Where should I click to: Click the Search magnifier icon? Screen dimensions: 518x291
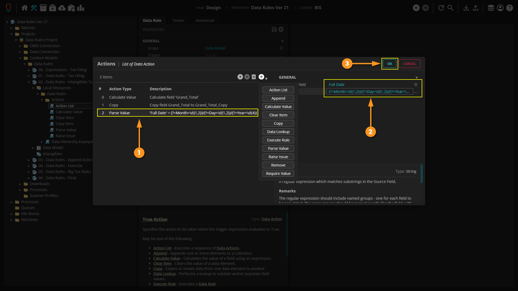[450, 8]
